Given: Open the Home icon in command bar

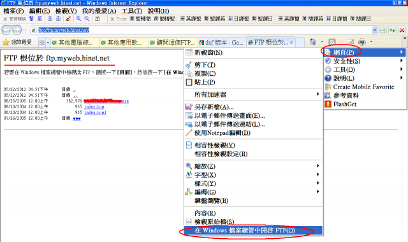Looking at the screenshot, I should (313, 42).
